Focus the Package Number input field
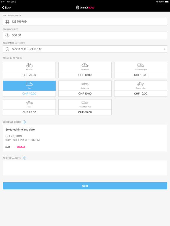This screenshot has height=226, width=170. tap(85, 21)
